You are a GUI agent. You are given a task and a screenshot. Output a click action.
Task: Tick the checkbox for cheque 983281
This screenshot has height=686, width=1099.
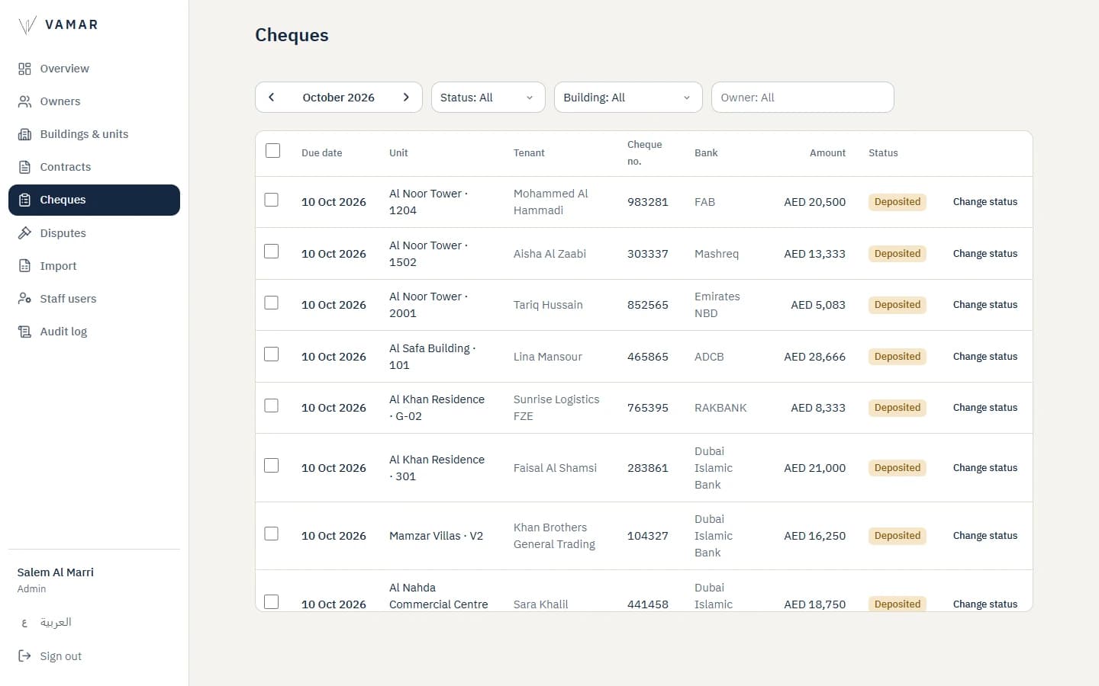(271, 200)
